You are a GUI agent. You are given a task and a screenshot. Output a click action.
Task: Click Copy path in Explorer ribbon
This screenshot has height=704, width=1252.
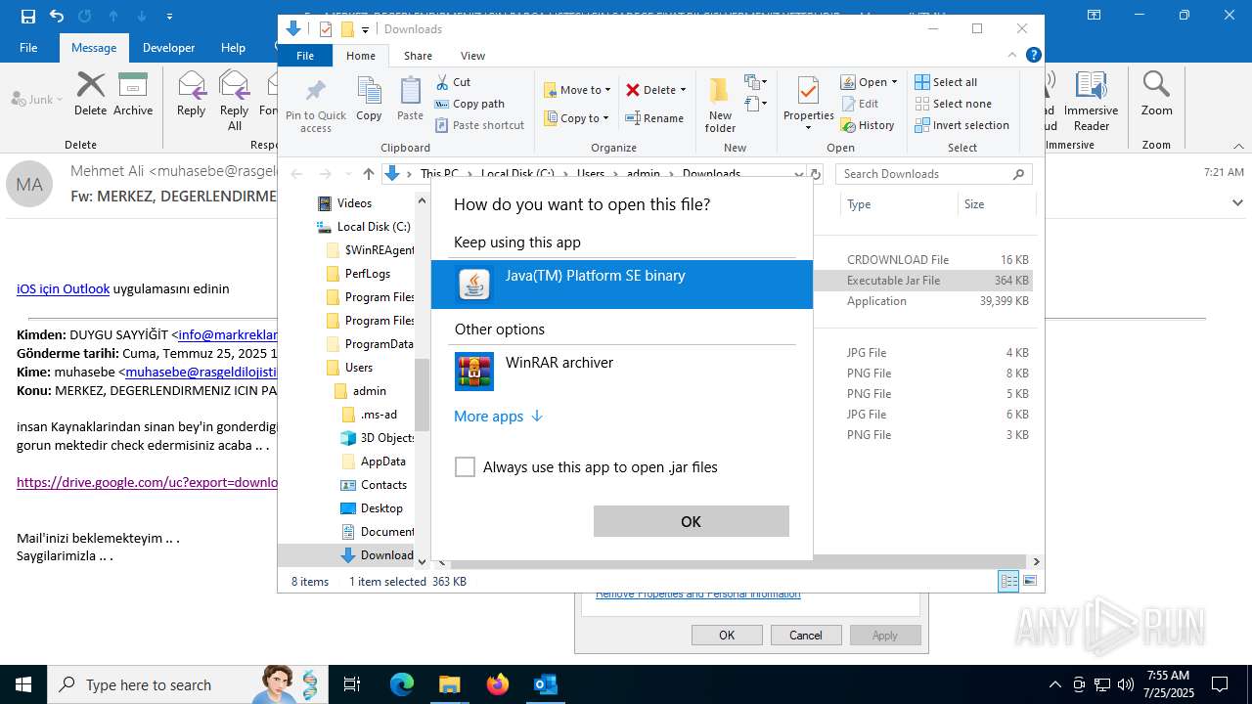(x=469, y=104)
